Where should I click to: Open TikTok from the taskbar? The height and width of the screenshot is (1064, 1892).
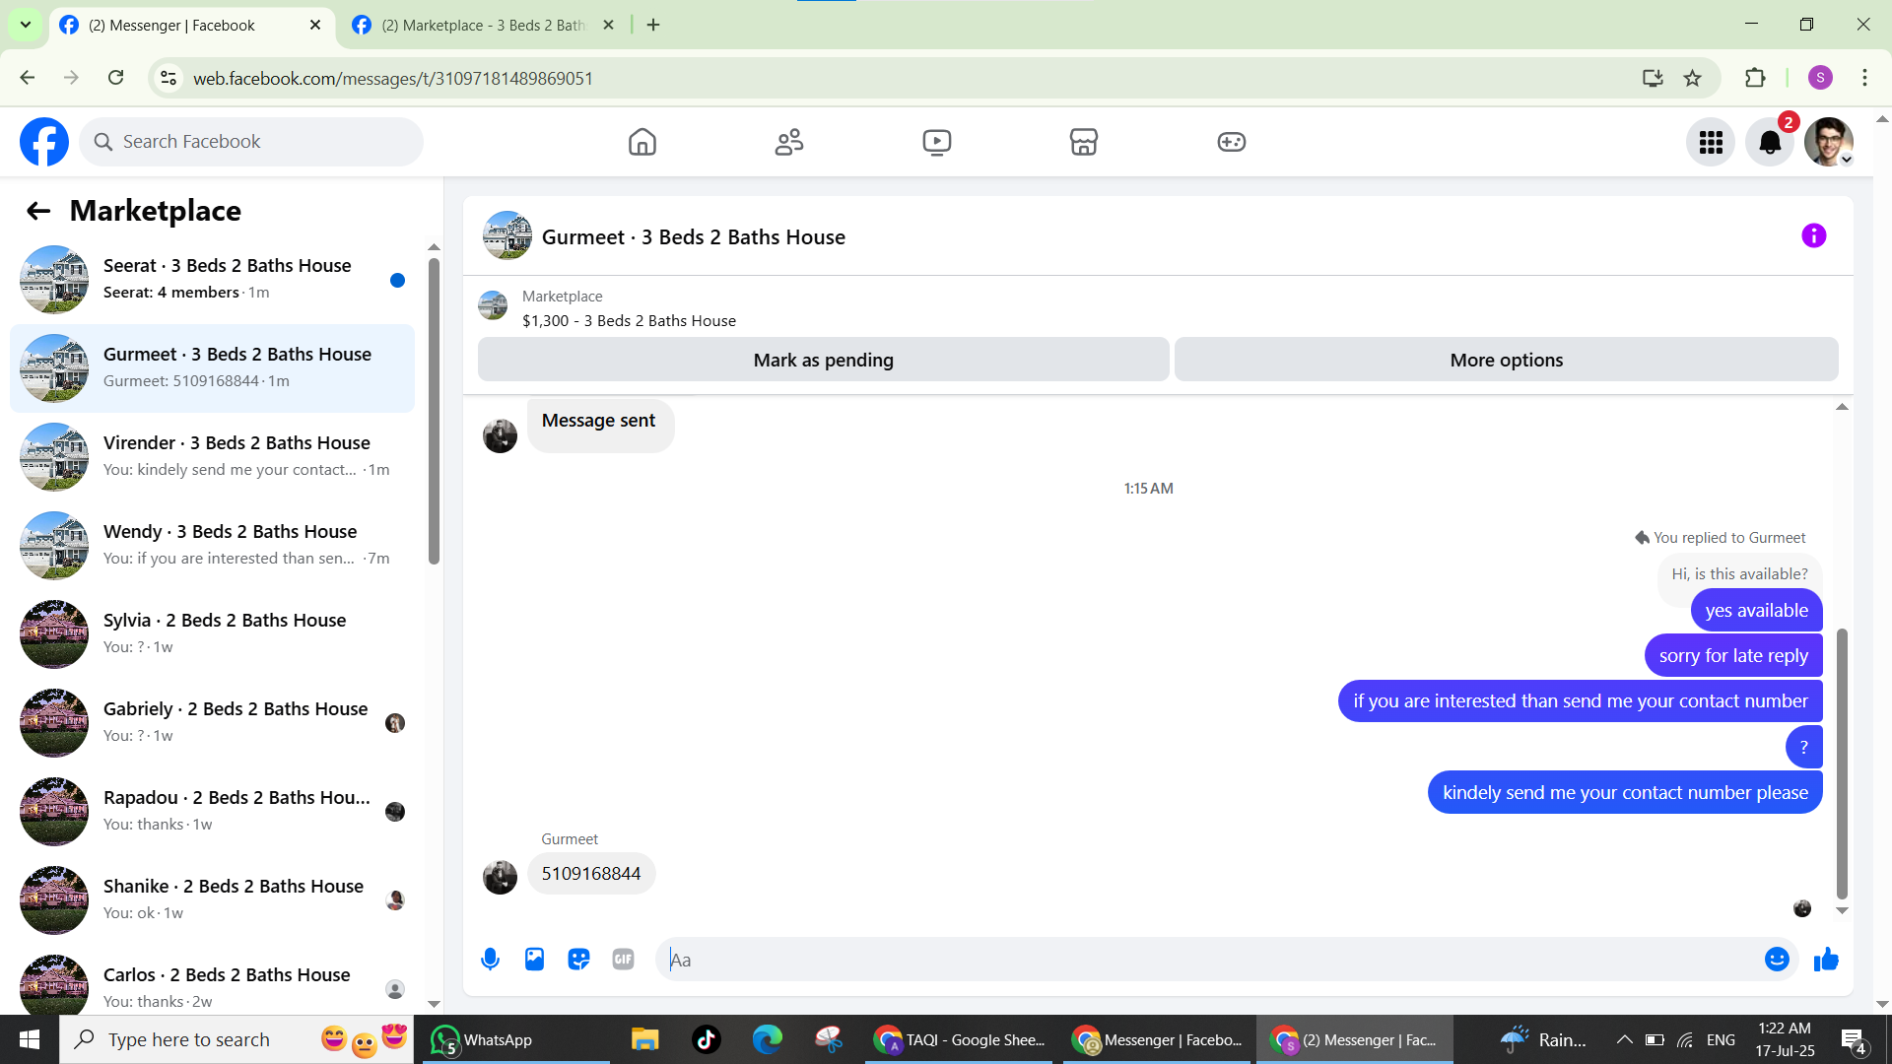(x=707, y=1039)
